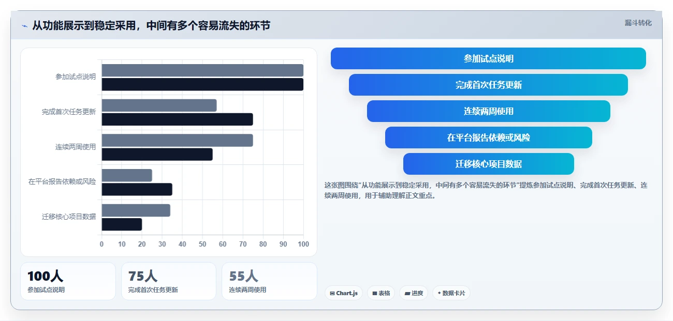Click the 迁移核心项目数据 funnel stage

[x=488, y=164]
